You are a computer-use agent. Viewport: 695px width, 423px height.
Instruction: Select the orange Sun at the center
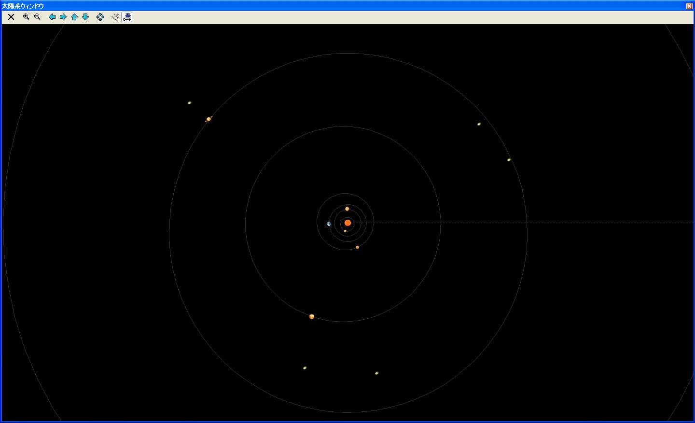tap(347, 223)
